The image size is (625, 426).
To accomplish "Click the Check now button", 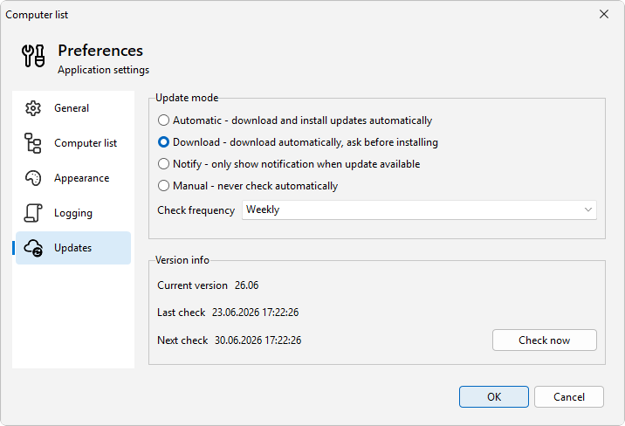I will click(544, 340).
